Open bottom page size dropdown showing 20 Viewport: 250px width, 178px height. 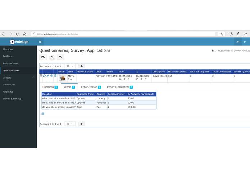click(70, 124)
